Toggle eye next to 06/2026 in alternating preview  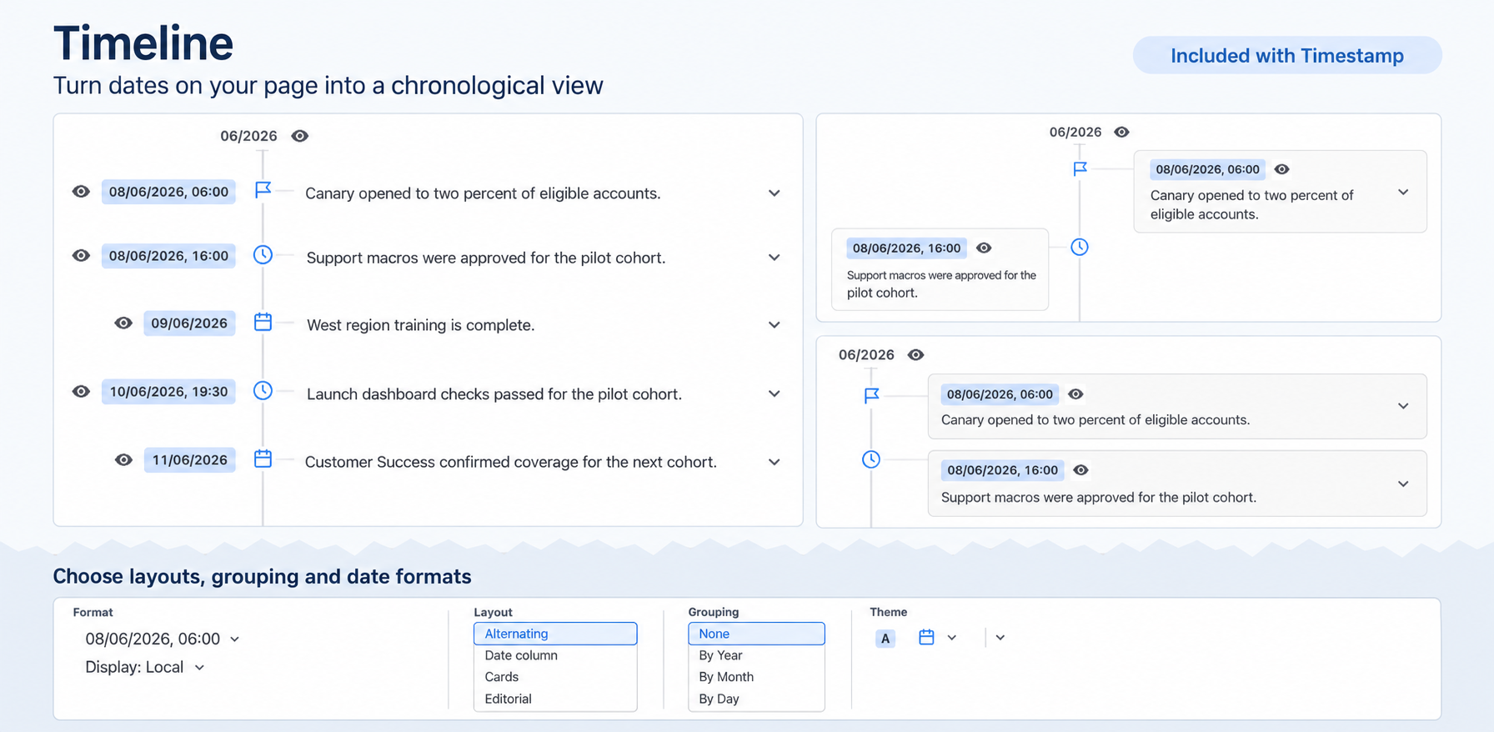coord(1122,132)
